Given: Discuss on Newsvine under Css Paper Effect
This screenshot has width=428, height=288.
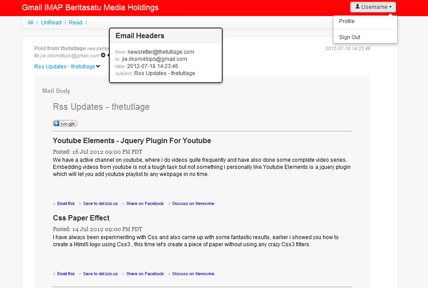Looking at the screenshot, I should click(x=193, y=273).
